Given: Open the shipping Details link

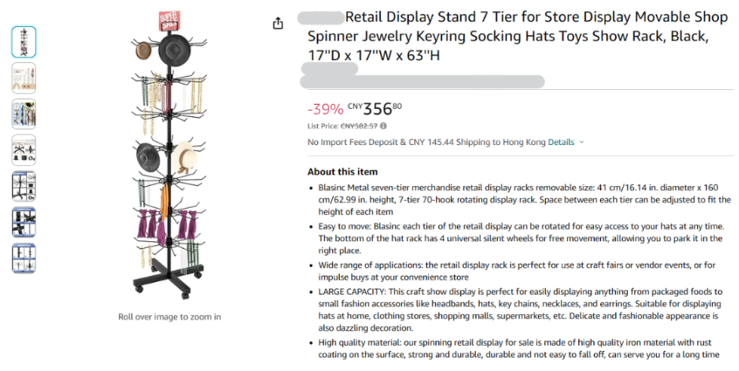Looking at the screenshot, I should pyautogui.click(x=561, y=142).
